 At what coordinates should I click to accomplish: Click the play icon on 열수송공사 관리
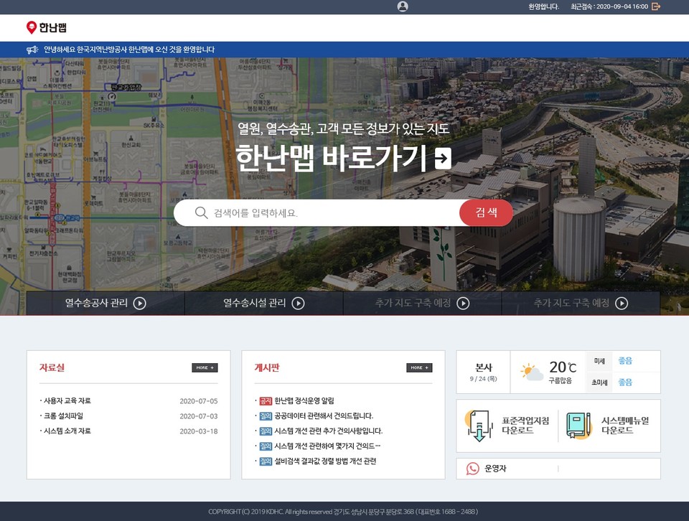pos(141,304)
